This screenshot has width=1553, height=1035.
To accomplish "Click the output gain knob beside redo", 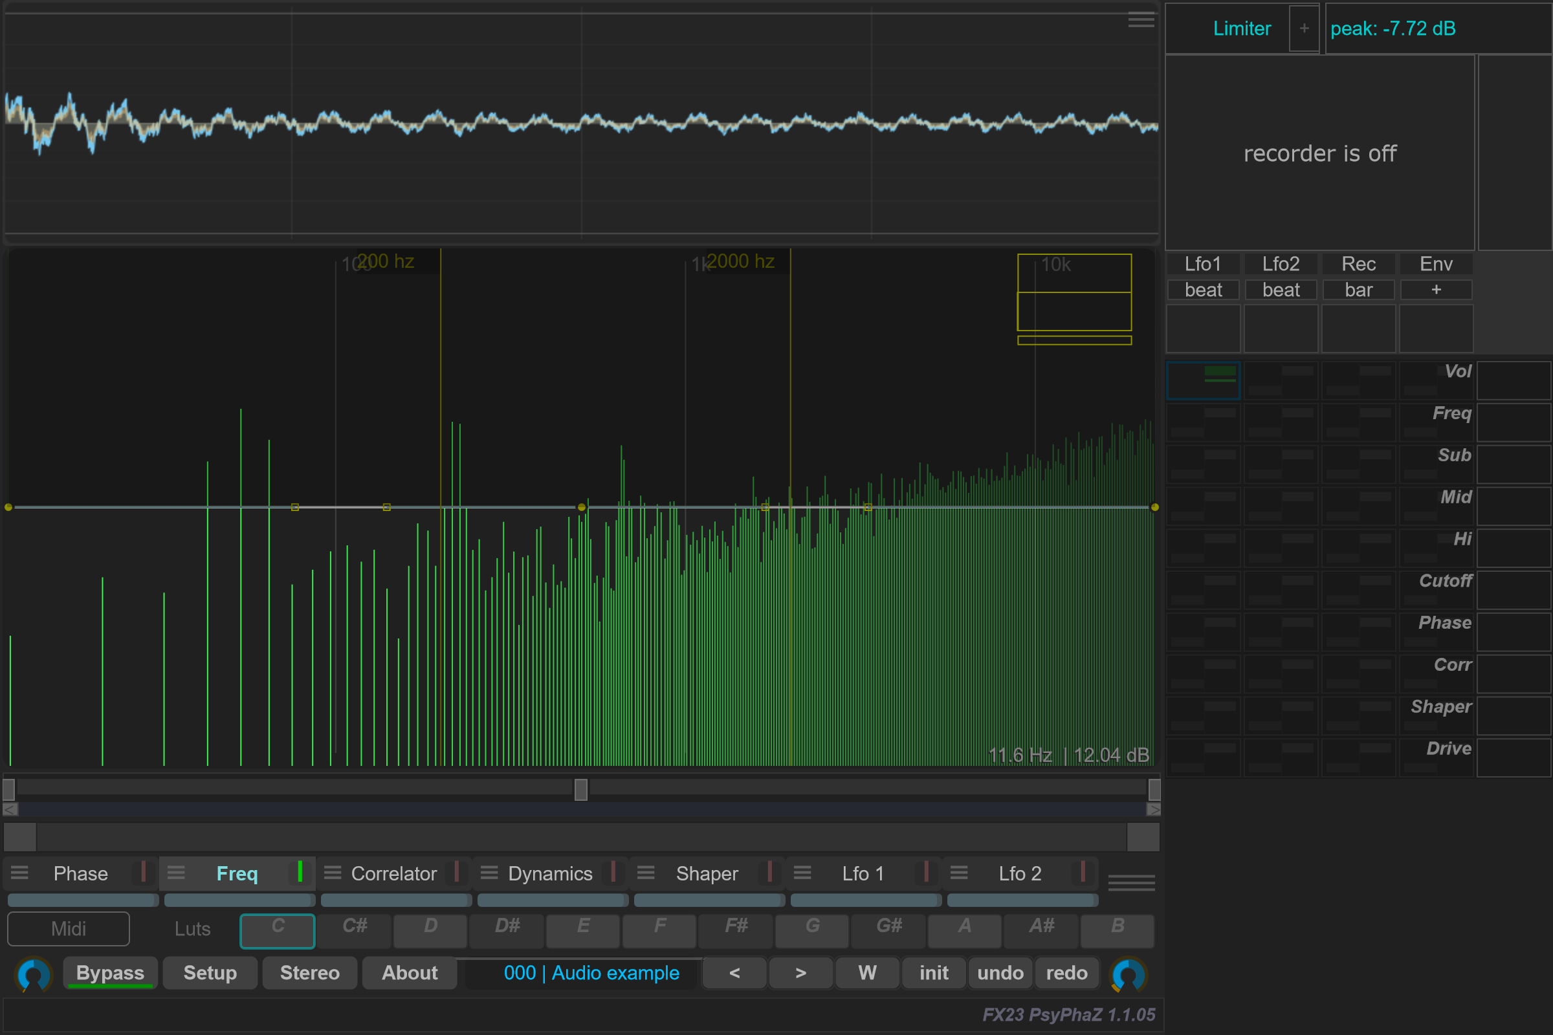I will coord(1129,974).
